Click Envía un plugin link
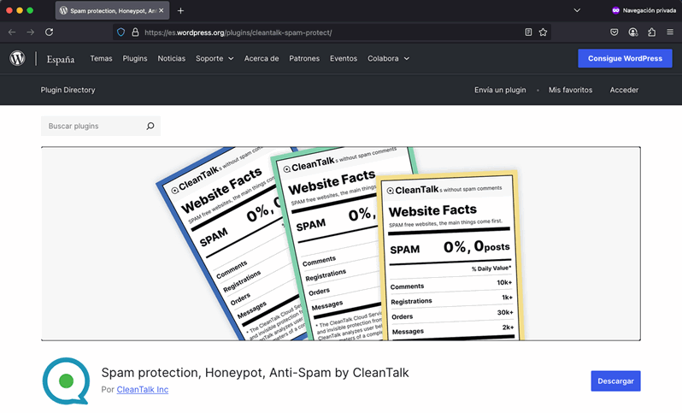Image resolution: width=682 pixels, height=413 pixels. pos(500,90)
